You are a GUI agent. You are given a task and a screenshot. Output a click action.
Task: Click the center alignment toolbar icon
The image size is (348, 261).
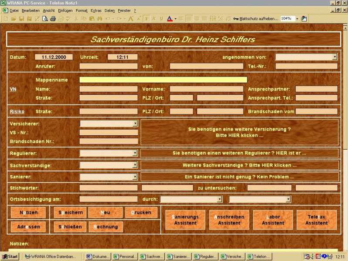click(x=189, y=19)
